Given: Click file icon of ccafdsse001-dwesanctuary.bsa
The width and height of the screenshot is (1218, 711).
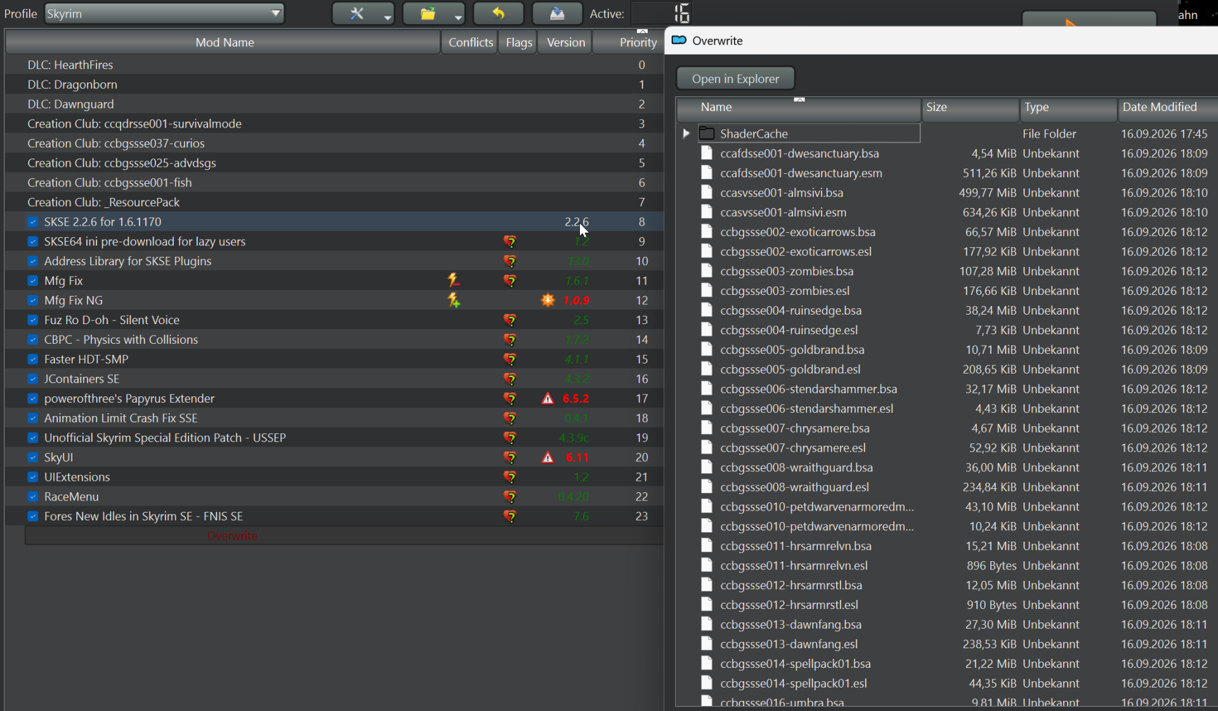Looking at the screenshot, I should point(706,153).
